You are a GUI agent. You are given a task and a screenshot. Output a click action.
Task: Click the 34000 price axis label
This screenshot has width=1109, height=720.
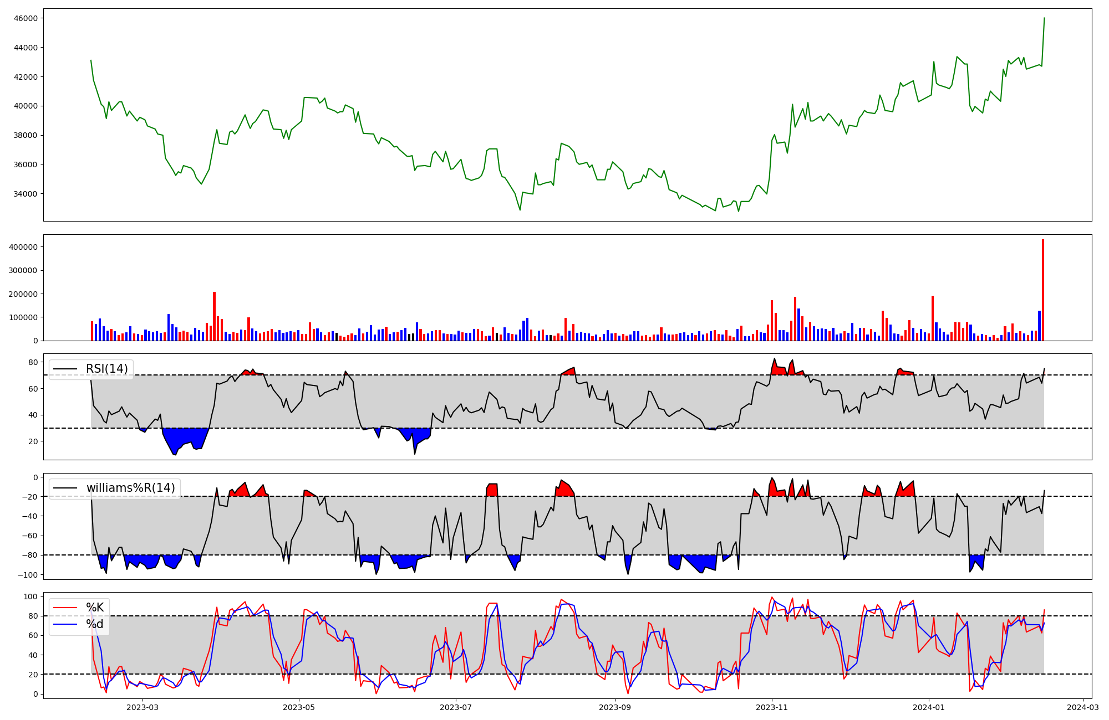click(26, 194)
